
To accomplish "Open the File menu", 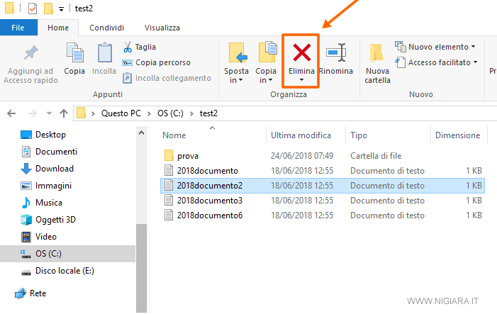I will pos(18,28).
